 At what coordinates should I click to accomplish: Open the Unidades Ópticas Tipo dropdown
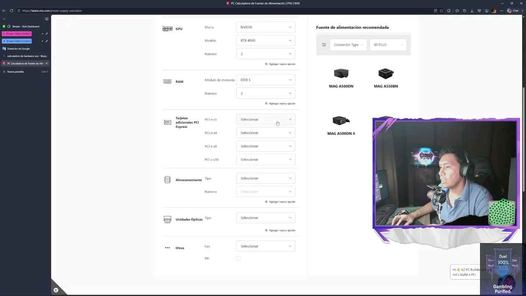pos(265,217)
